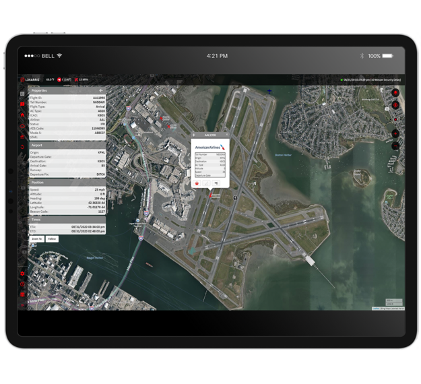Click the American Airlines logo in popup
Screen dimensions: 421x384
[x=210, y=147]
